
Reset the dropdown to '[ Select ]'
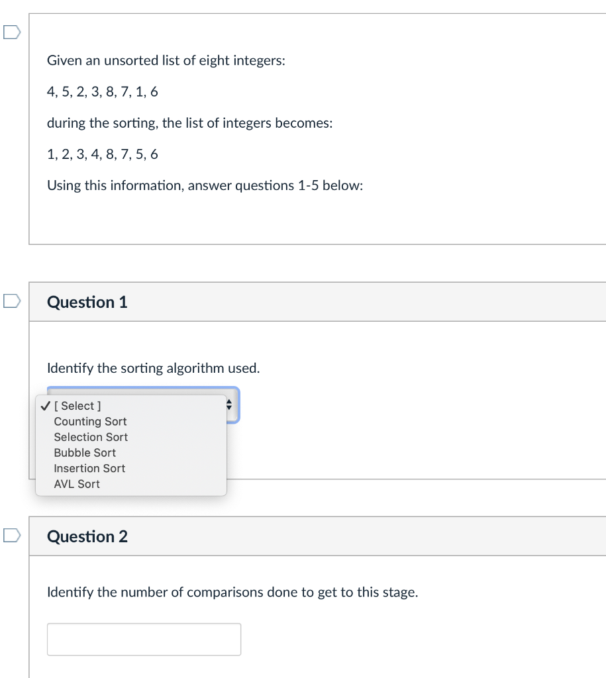77,405
